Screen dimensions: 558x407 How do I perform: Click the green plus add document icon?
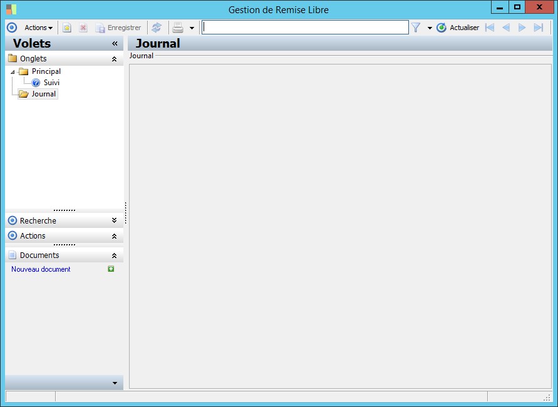tap(111, 269)
